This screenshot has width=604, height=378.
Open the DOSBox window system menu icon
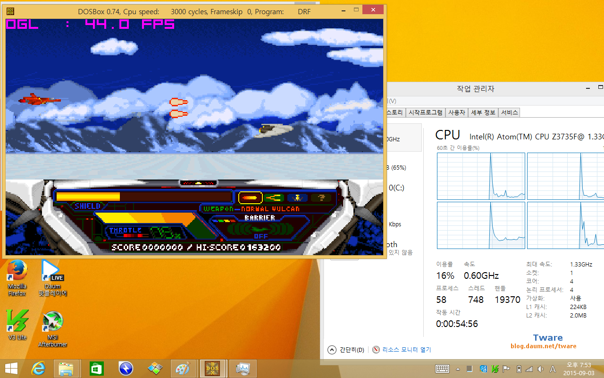pos(10,11)
